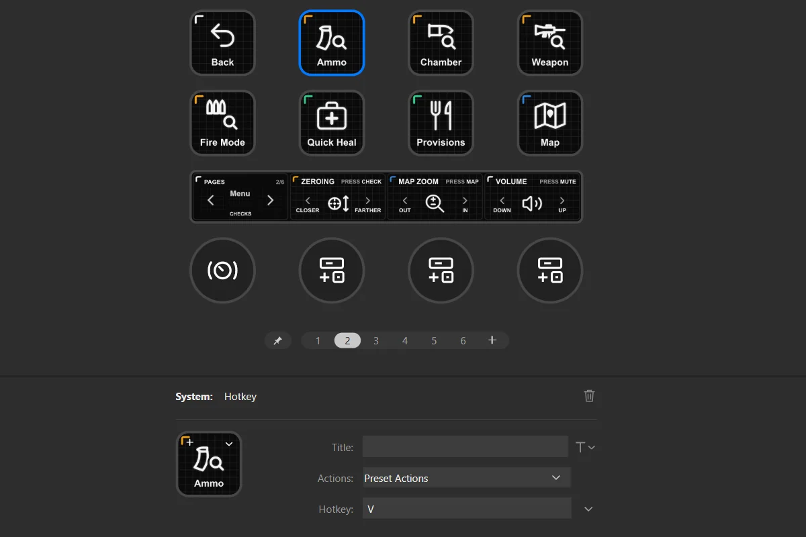Click the Zeroing Farther arrow
The width and height of the screenshot is (806, 537).
pyautogui.click(x=367, y=201)
